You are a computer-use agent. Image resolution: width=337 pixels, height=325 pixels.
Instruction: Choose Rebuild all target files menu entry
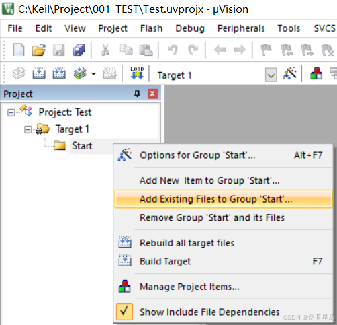[223, 243]
